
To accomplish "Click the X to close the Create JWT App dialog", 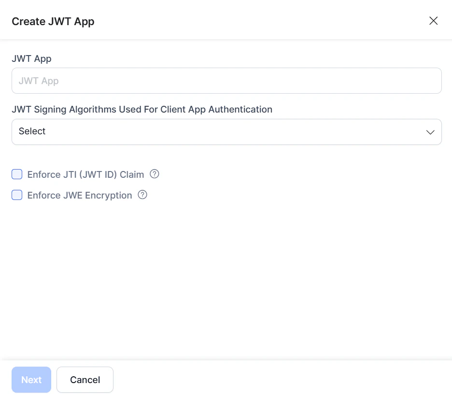I will [433, 21].
